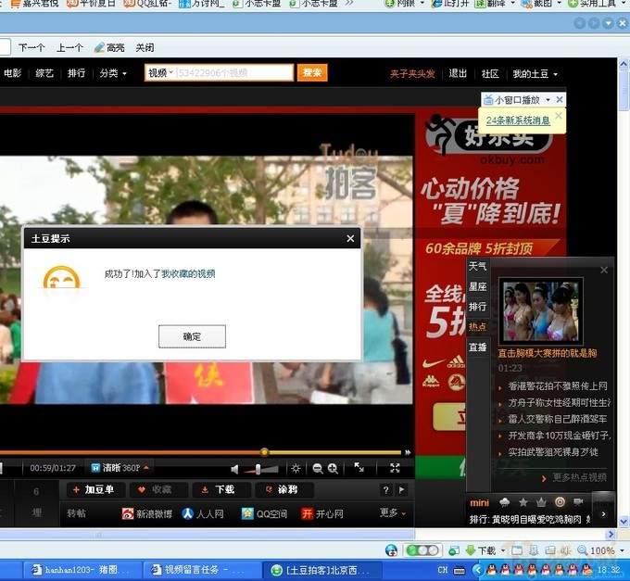Select the 排行 tab in mini panel
The width and height of the screenshot is (630, 581).
tap(477, 307)
